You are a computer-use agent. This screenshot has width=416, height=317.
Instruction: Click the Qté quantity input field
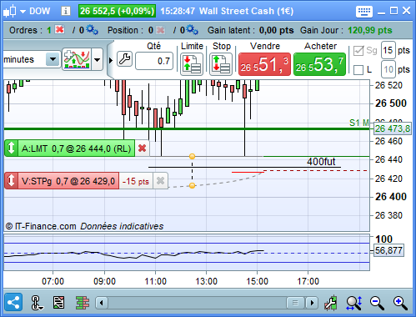pos(154,61)
